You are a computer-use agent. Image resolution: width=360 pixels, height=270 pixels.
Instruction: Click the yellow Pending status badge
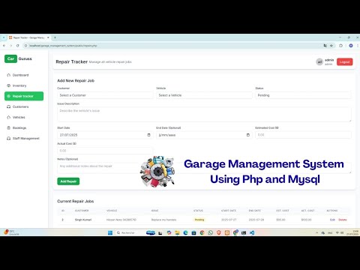(199, 220)
